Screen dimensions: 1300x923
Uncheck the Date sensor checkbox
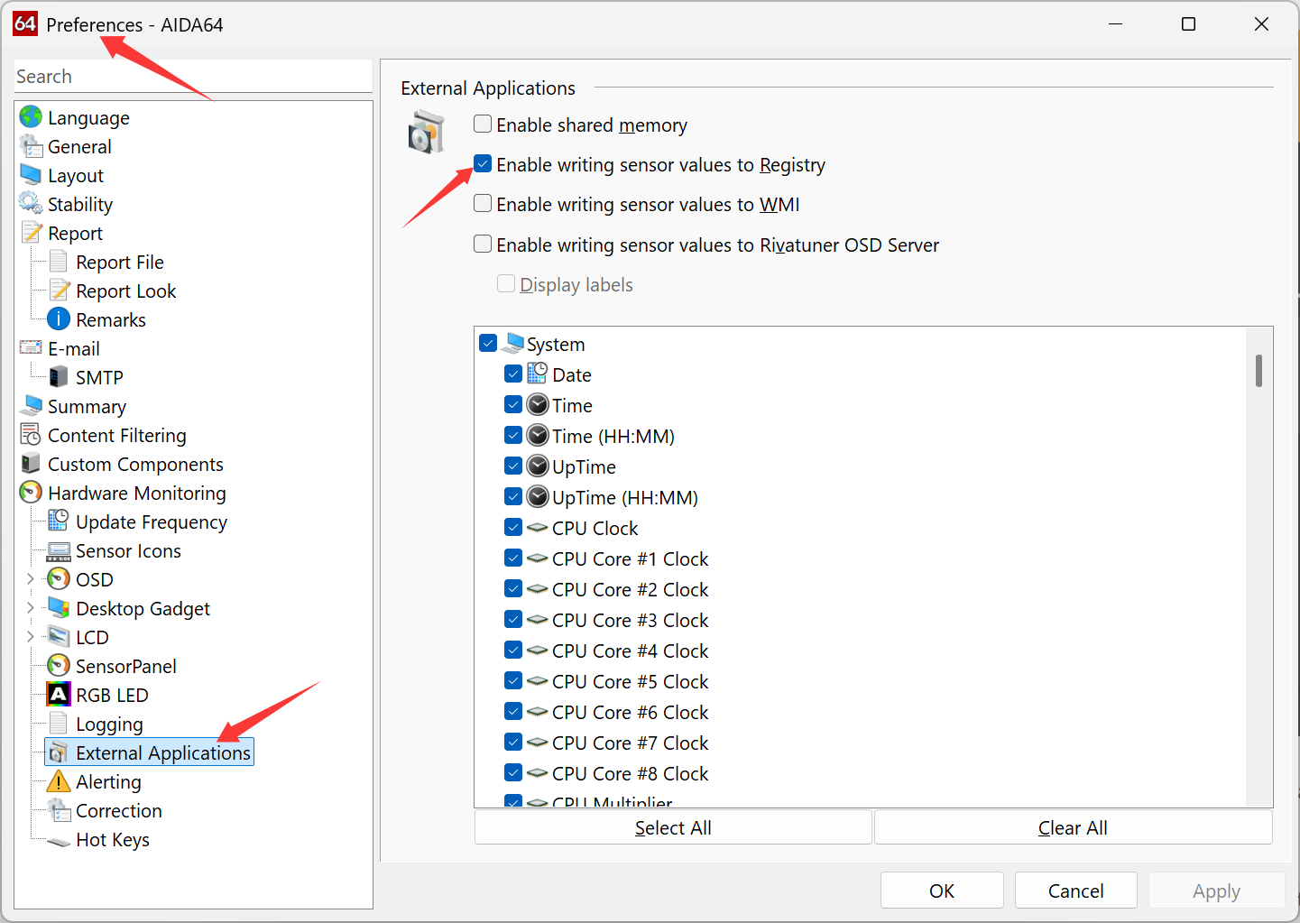pyautogui.click(x=513, y=374)
